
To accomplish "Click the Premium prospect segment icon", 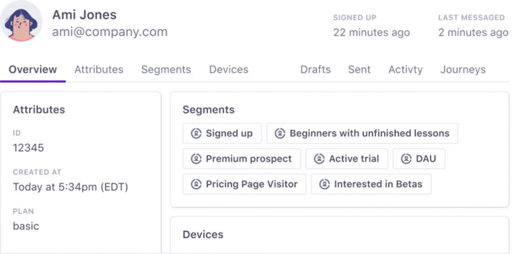I will coord(196,158).
